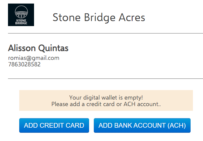Image resolution: width=203 pixels, height=141 pixels.
Task: Click the Stone Bridge logo image
Action: tap(21, 15)
